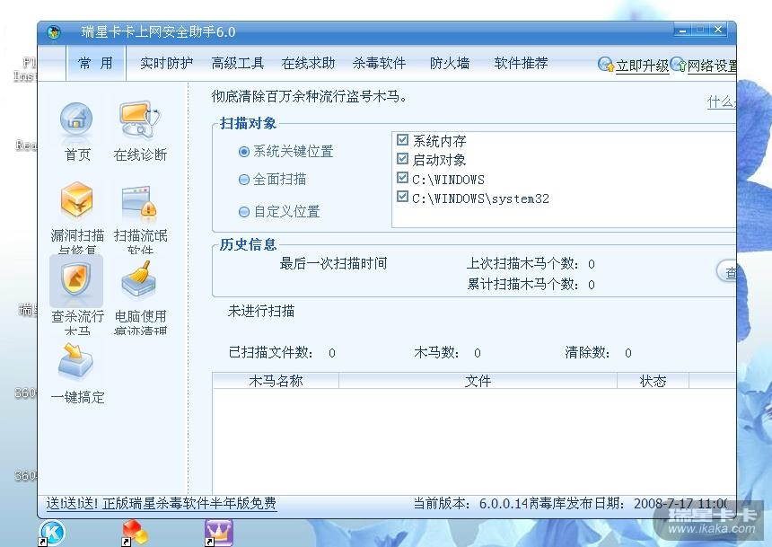Open the purple crown desktop shortcut
This screenshot has width=772, height=547.
pyautogui.click(x=219, y=534)
